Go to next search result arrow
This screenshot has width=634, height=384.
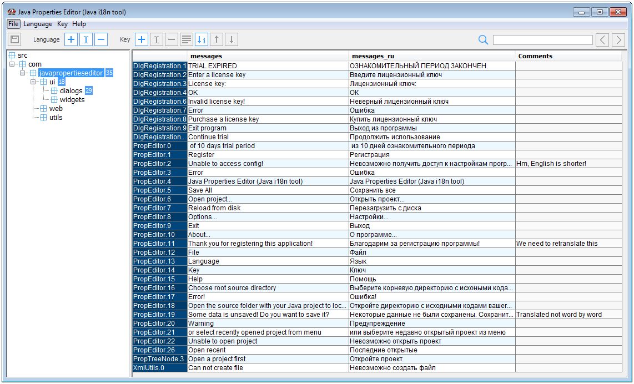coord(618,39)
